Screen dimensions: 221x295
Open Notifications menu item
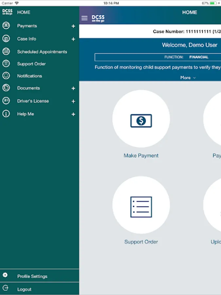29,76
